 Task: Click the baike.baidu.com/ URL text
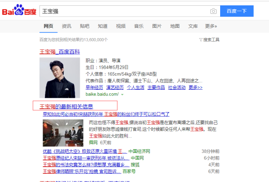pyautogui.click(x=102, y=94)
